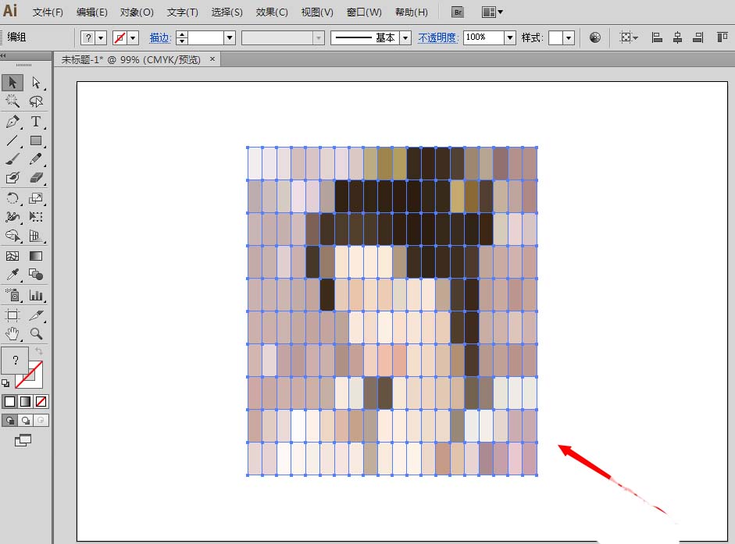Open the stroke color dropdown arrow
This screenshot has height=544, width=735.
pos(133,37)
